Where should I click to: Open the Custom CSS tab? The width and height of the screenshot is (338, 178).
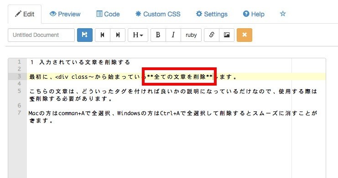coord(158,14)
